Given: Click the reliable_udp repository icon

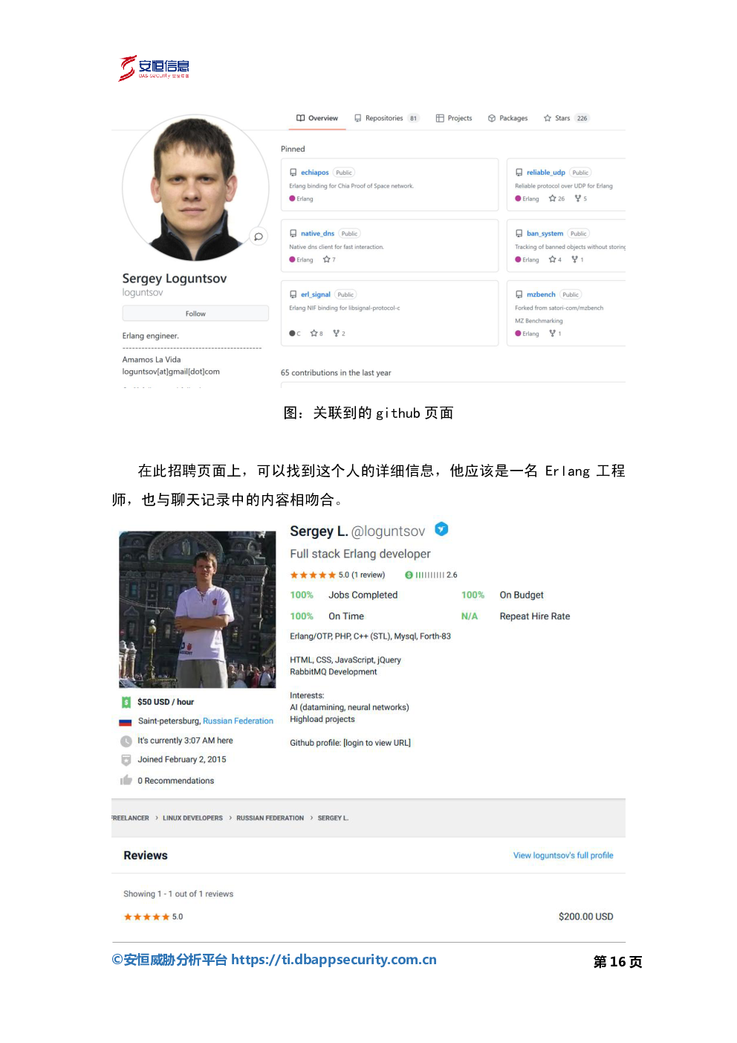Looking at the screenshot, I should click(519, 172).
